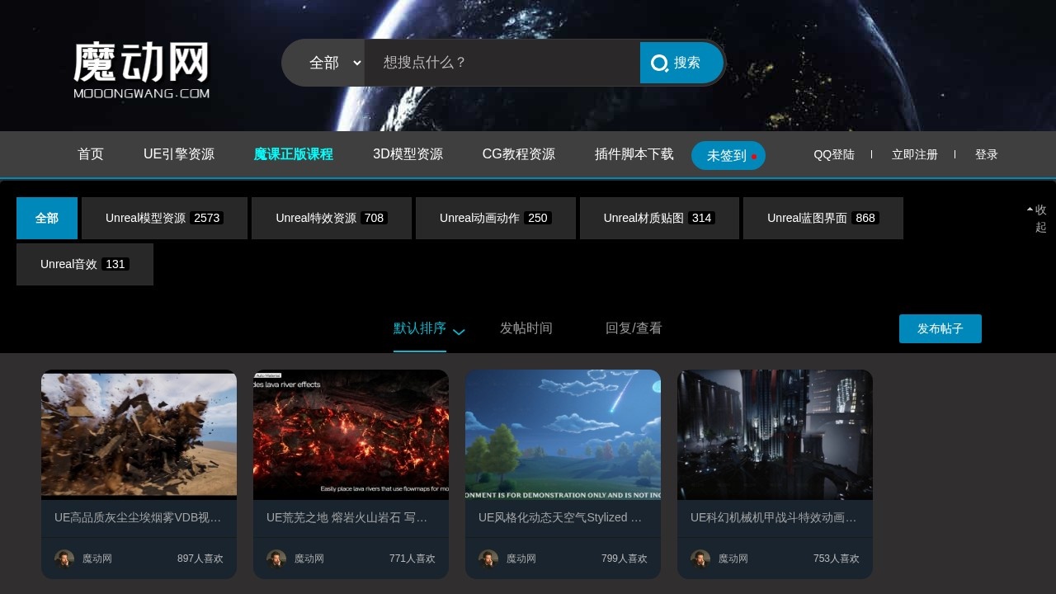The width and height of the screenshot is (1056, 594).
Task: Click the avatar beside 魔动网 on the lava post
Action: pyautogui.click(x=276, y=559)
